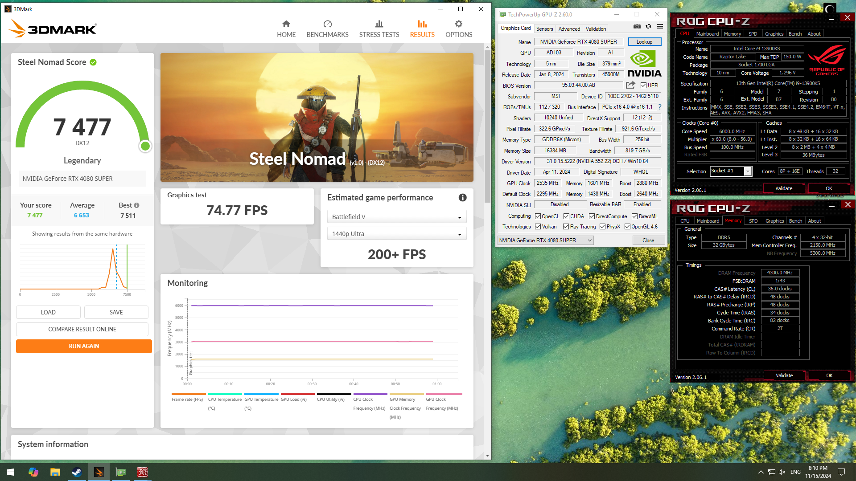Switch to Validation tab in GPU-Z
856x481 pixels.
[596, 29]
